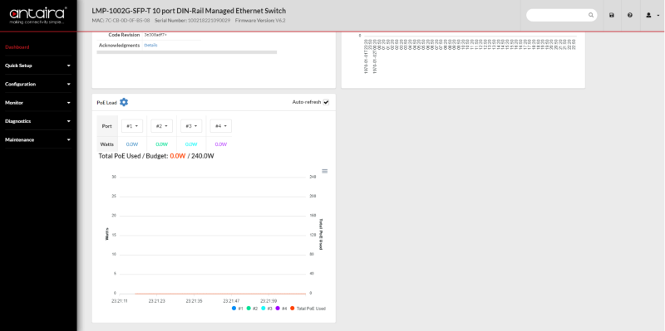The width and height of the screenshot is (665, 331).
Task: Open the #3 port dropdown
Action: click(191, 126)
